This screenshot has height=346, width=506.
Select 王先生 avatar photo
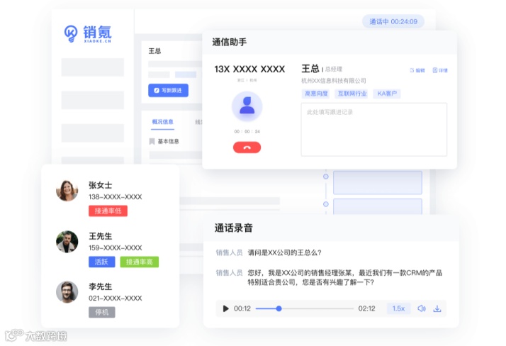67,242
